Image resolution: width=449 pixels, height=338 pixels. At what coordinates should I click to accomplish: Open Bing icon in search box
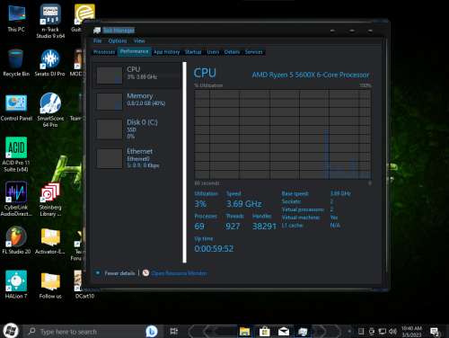[152, 332]
